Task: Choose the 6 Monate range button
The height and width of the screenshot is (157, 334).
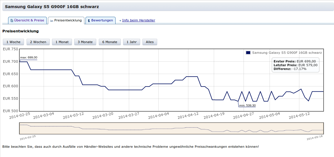Action: click(x=110, y=42)
